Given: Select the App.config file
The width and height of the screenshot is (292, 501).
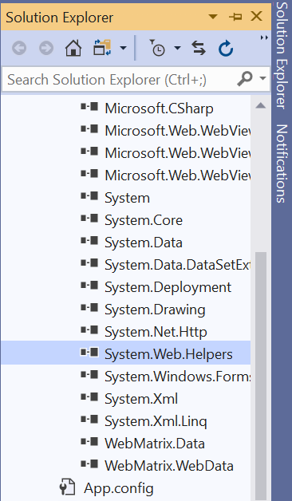Looking at the screenshot, I should pos(119,488).
